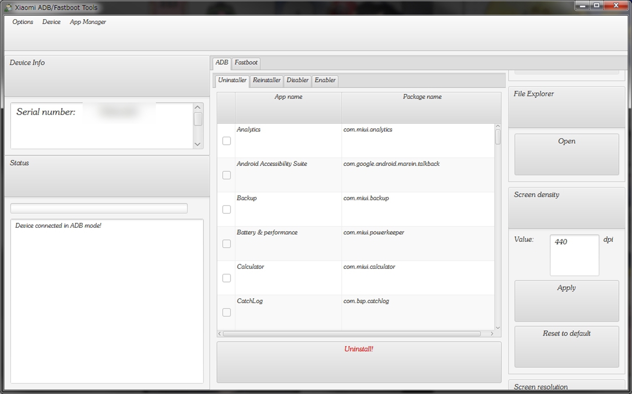Image resolution: width=632 pixels, height=394 pixels.
Task: Click the app list vertical scrollbar thumb
Action: click(x=498, y=137)
